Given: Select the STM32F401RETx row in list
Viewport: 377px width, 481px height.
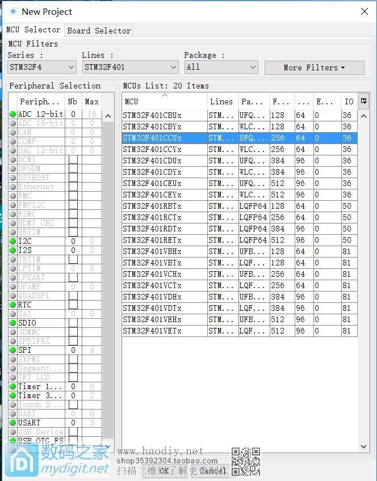Looking at the screenshot, I should 165,240.
